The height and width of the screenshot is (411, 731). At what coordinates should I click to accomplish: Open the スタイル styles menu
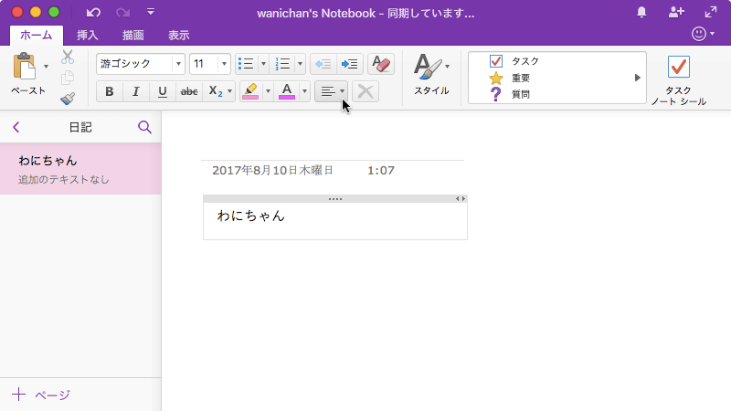click(x=431, y=75)
